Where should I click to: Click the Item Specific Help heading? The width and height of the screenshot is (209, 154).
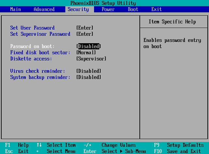point(172,22)
